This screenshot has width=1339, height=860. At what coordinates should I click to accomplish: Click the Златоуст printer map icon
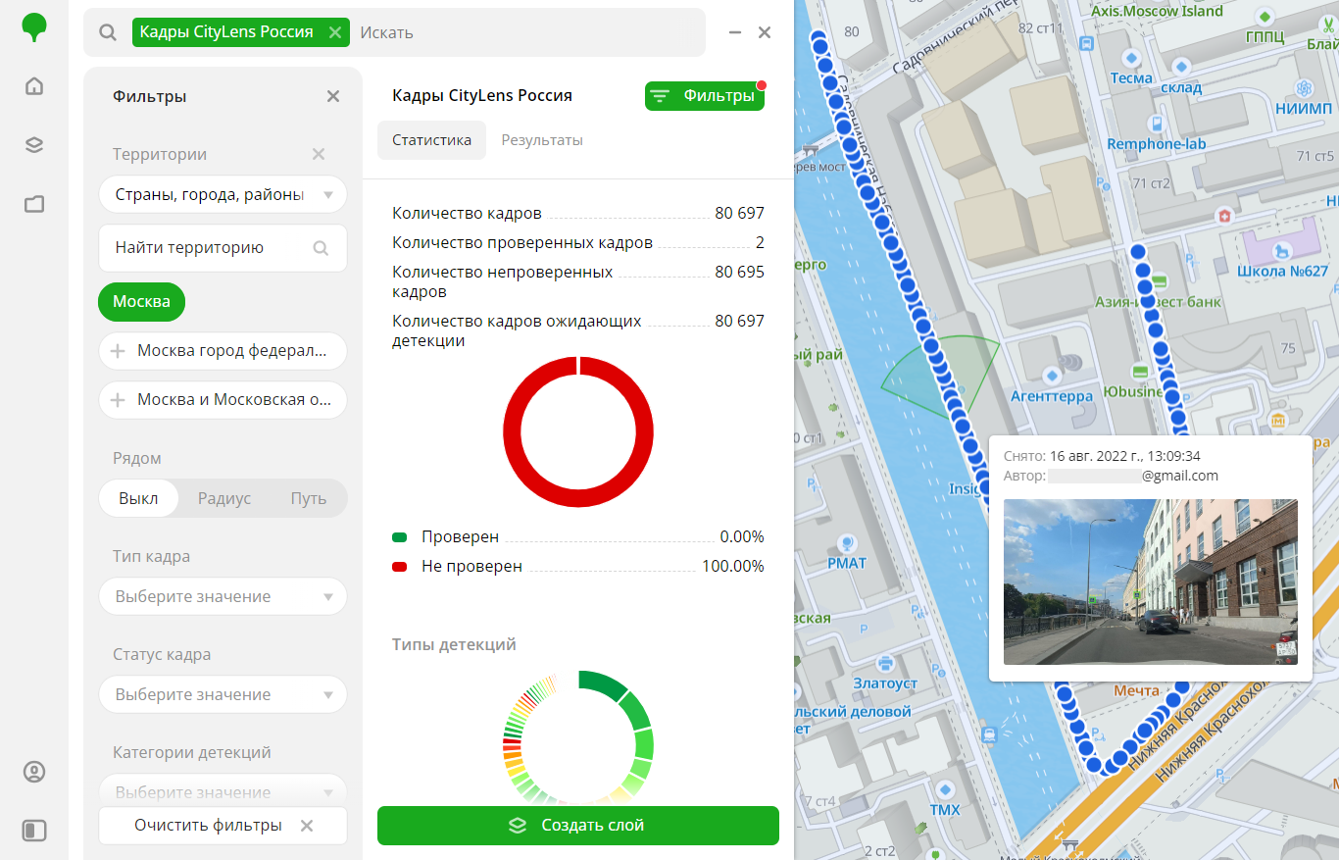pyautogui.click(x=886, y=664)
